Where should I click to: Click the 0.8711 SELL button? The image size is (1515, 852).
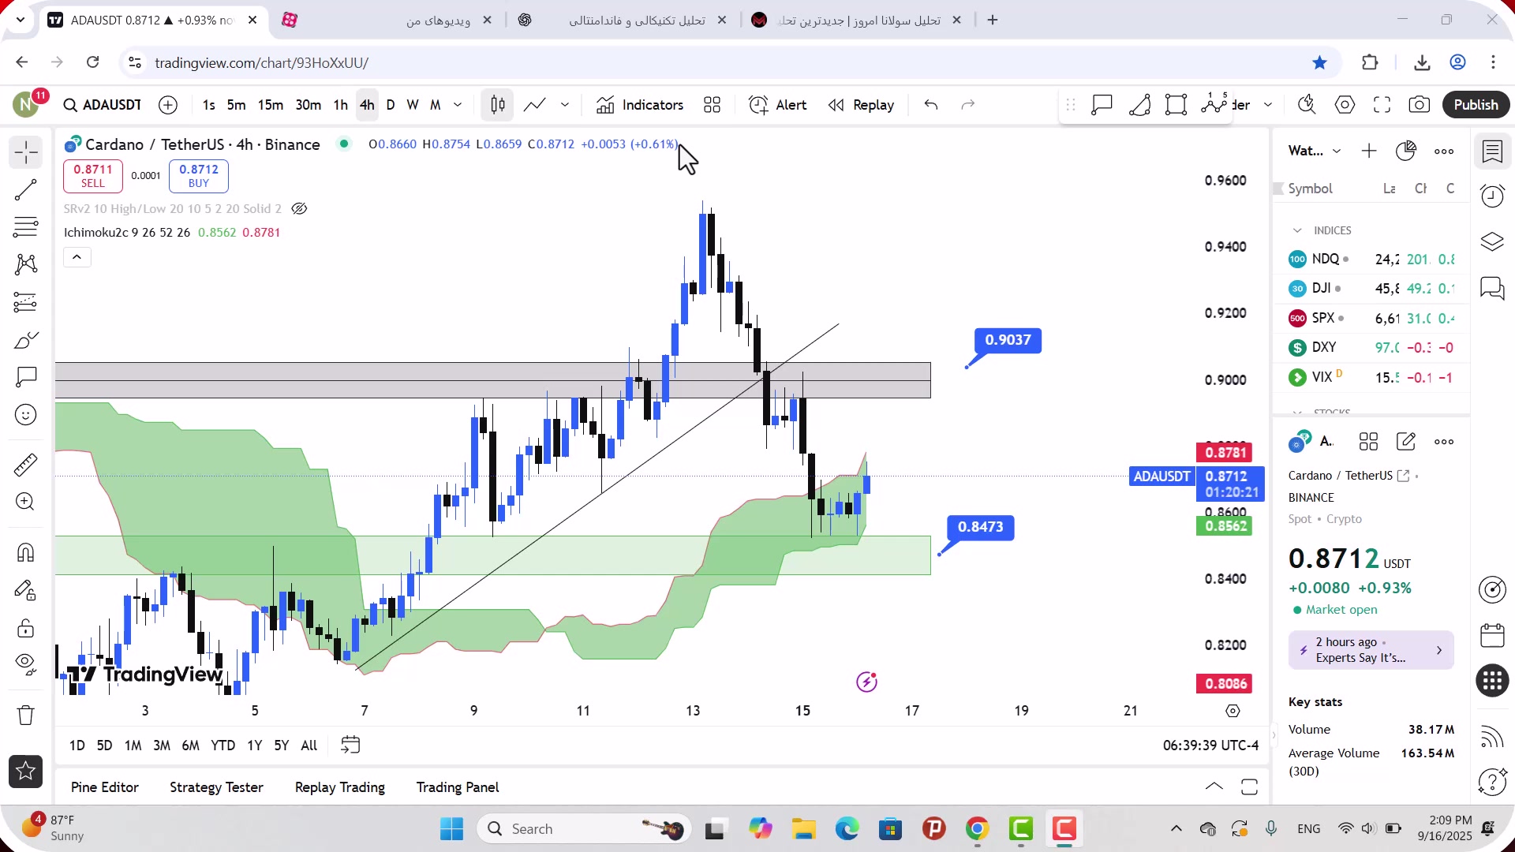(93, 176)
